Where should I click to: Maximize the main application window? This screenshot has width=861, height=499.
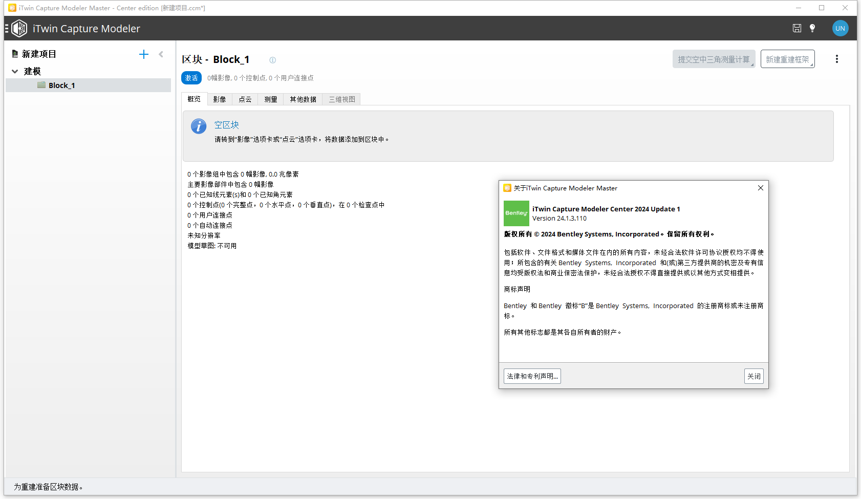click(822, 8)
